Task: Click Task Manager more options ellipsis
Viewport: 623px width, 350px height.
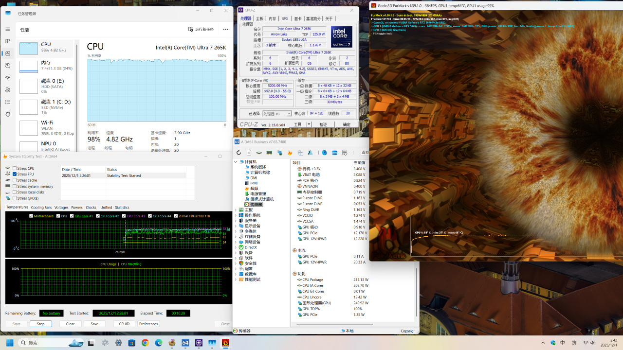Action: tap(225, 29)
